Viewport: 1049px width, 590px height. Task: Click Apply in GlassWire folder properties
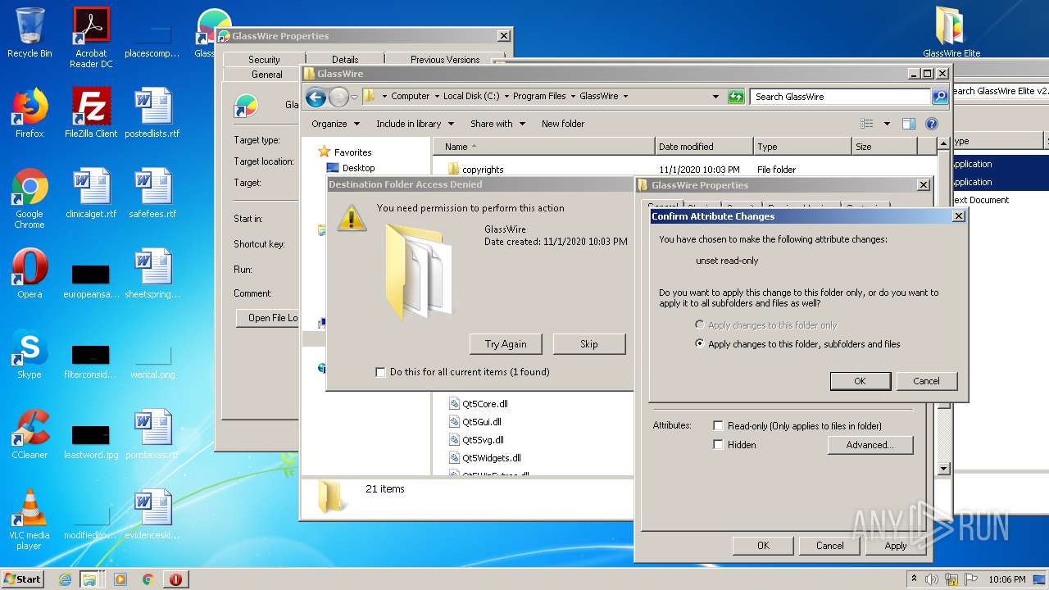pos(896,546)
